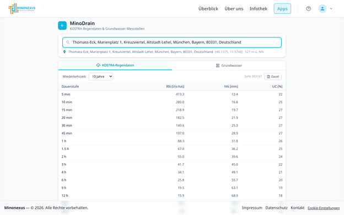The image size is (344, 215).
Task: Open Cookie-Einstellungen link
Action: 324,208
